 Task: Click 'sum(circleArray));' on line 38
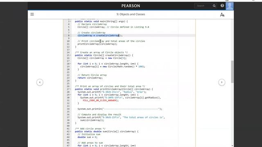click(x=92, y=120)
